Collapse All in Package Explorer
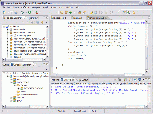Viewport: 153px width, 114px height. pyautogui.click(x=38, y=22)
